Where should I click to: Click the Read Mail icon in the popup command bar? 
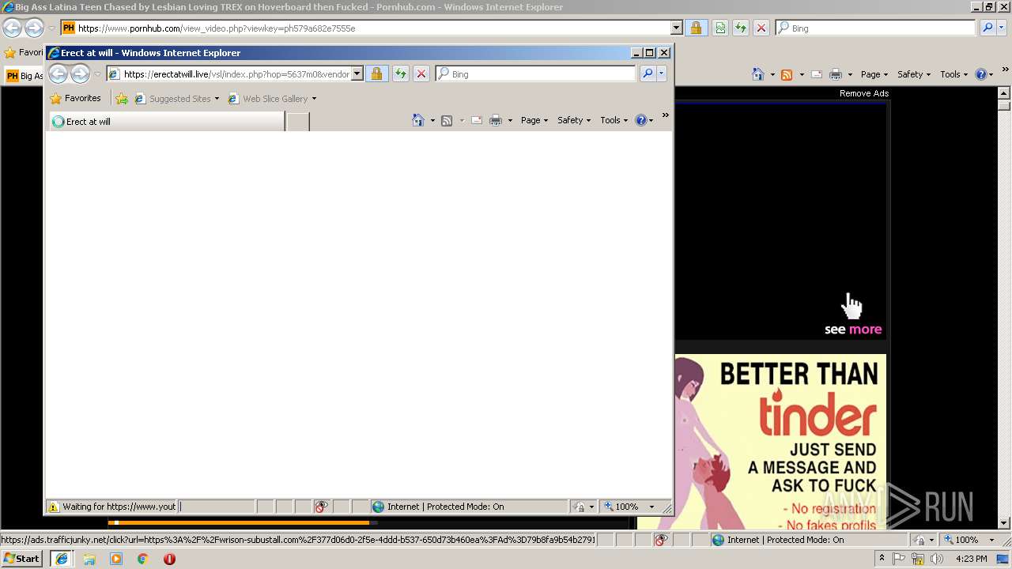[x=477, y=120]
